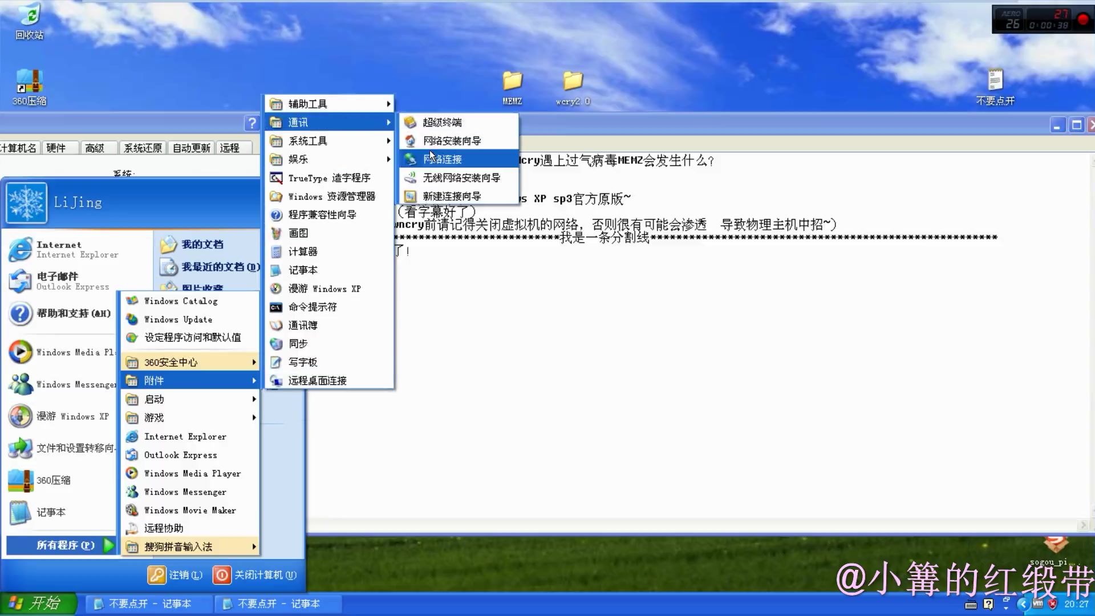Image resolution: width=1095 pixels, height=616 pixels.
Task: Open the MEMZ folder on desktop
Action: point(512,88)
